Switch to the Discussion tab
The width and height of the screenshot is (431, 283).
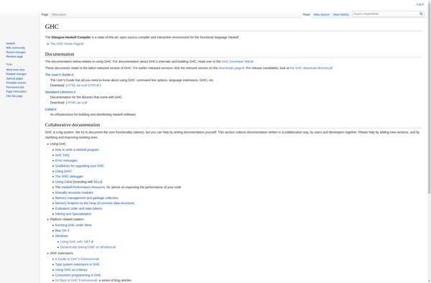(x=59, y=14)
